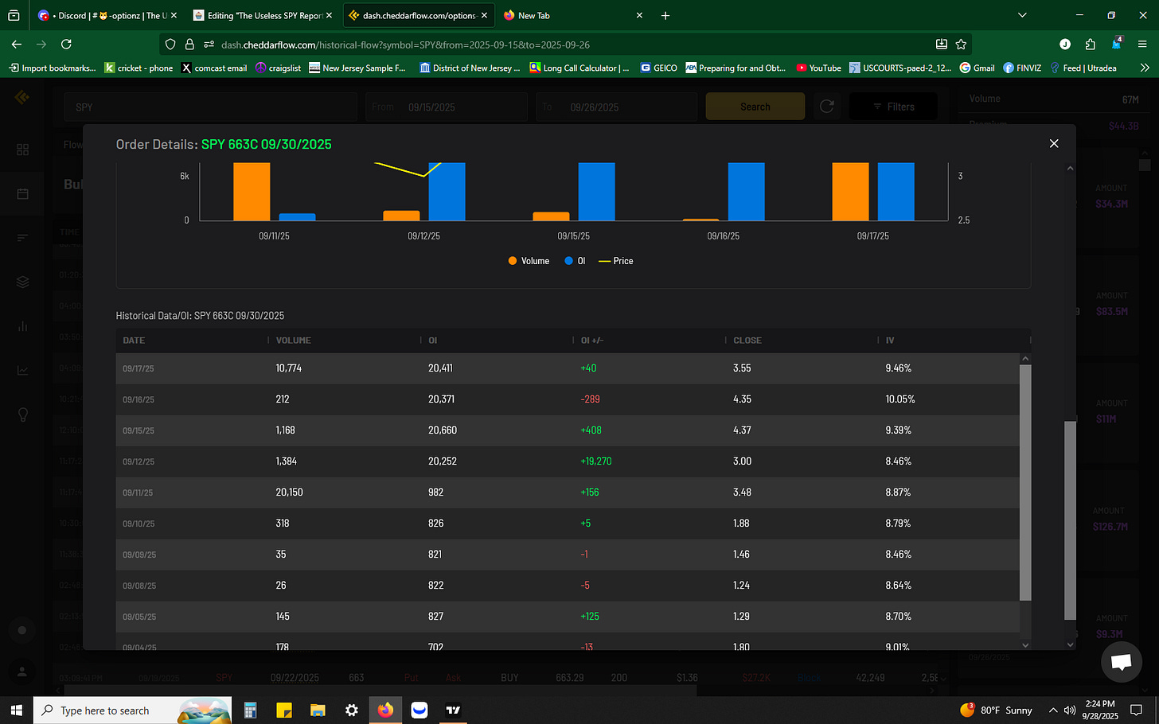1159x724 pixels.
Task: Switch to the Discord browser tab
Action: point(107,15)
